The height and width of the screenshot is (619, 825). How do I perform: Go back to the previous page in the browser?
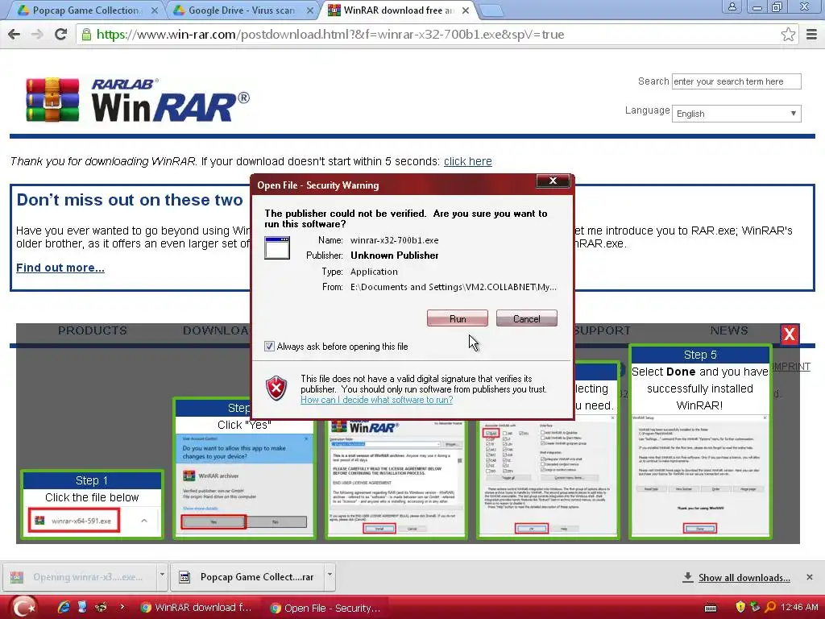[x=15, y=34]
